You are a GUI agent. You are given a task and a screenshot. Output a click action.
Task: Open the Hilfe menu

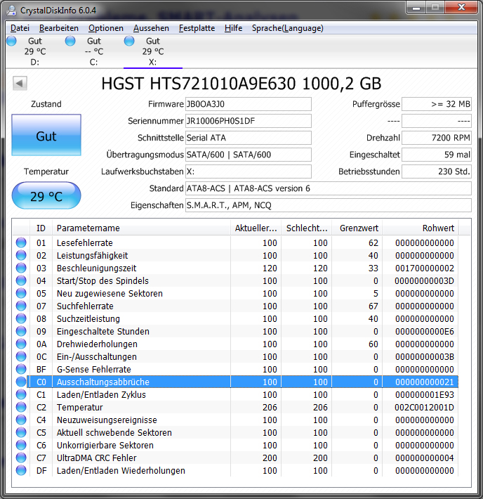233,28
